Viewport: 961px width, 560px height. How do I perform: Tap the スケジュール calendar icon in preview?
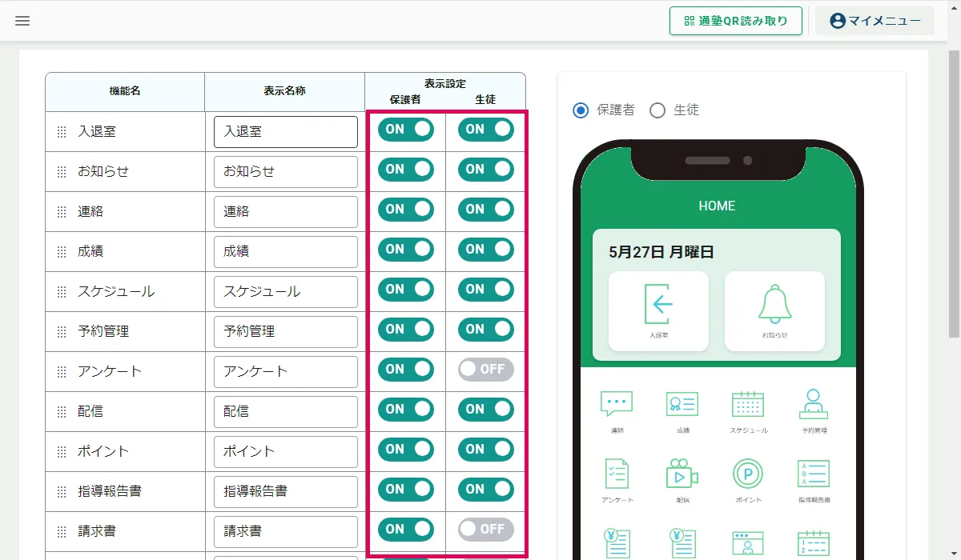click(x=748, y=403)
